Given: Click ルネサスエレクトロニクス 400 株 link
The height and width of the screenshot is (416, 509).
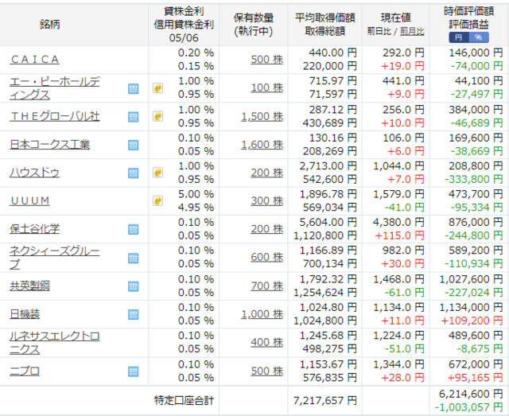Looking at the screenshot, I should point(267,342).
